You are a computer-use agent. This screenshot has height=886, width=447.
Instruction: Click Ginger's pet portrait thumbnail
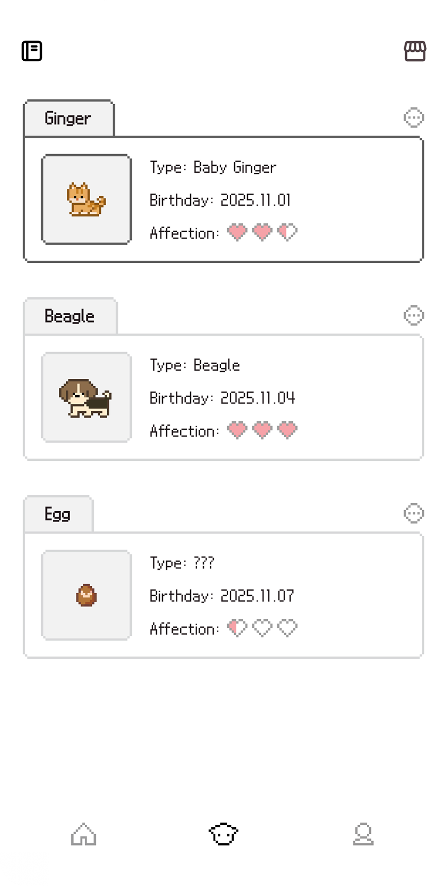coord(86,200)
